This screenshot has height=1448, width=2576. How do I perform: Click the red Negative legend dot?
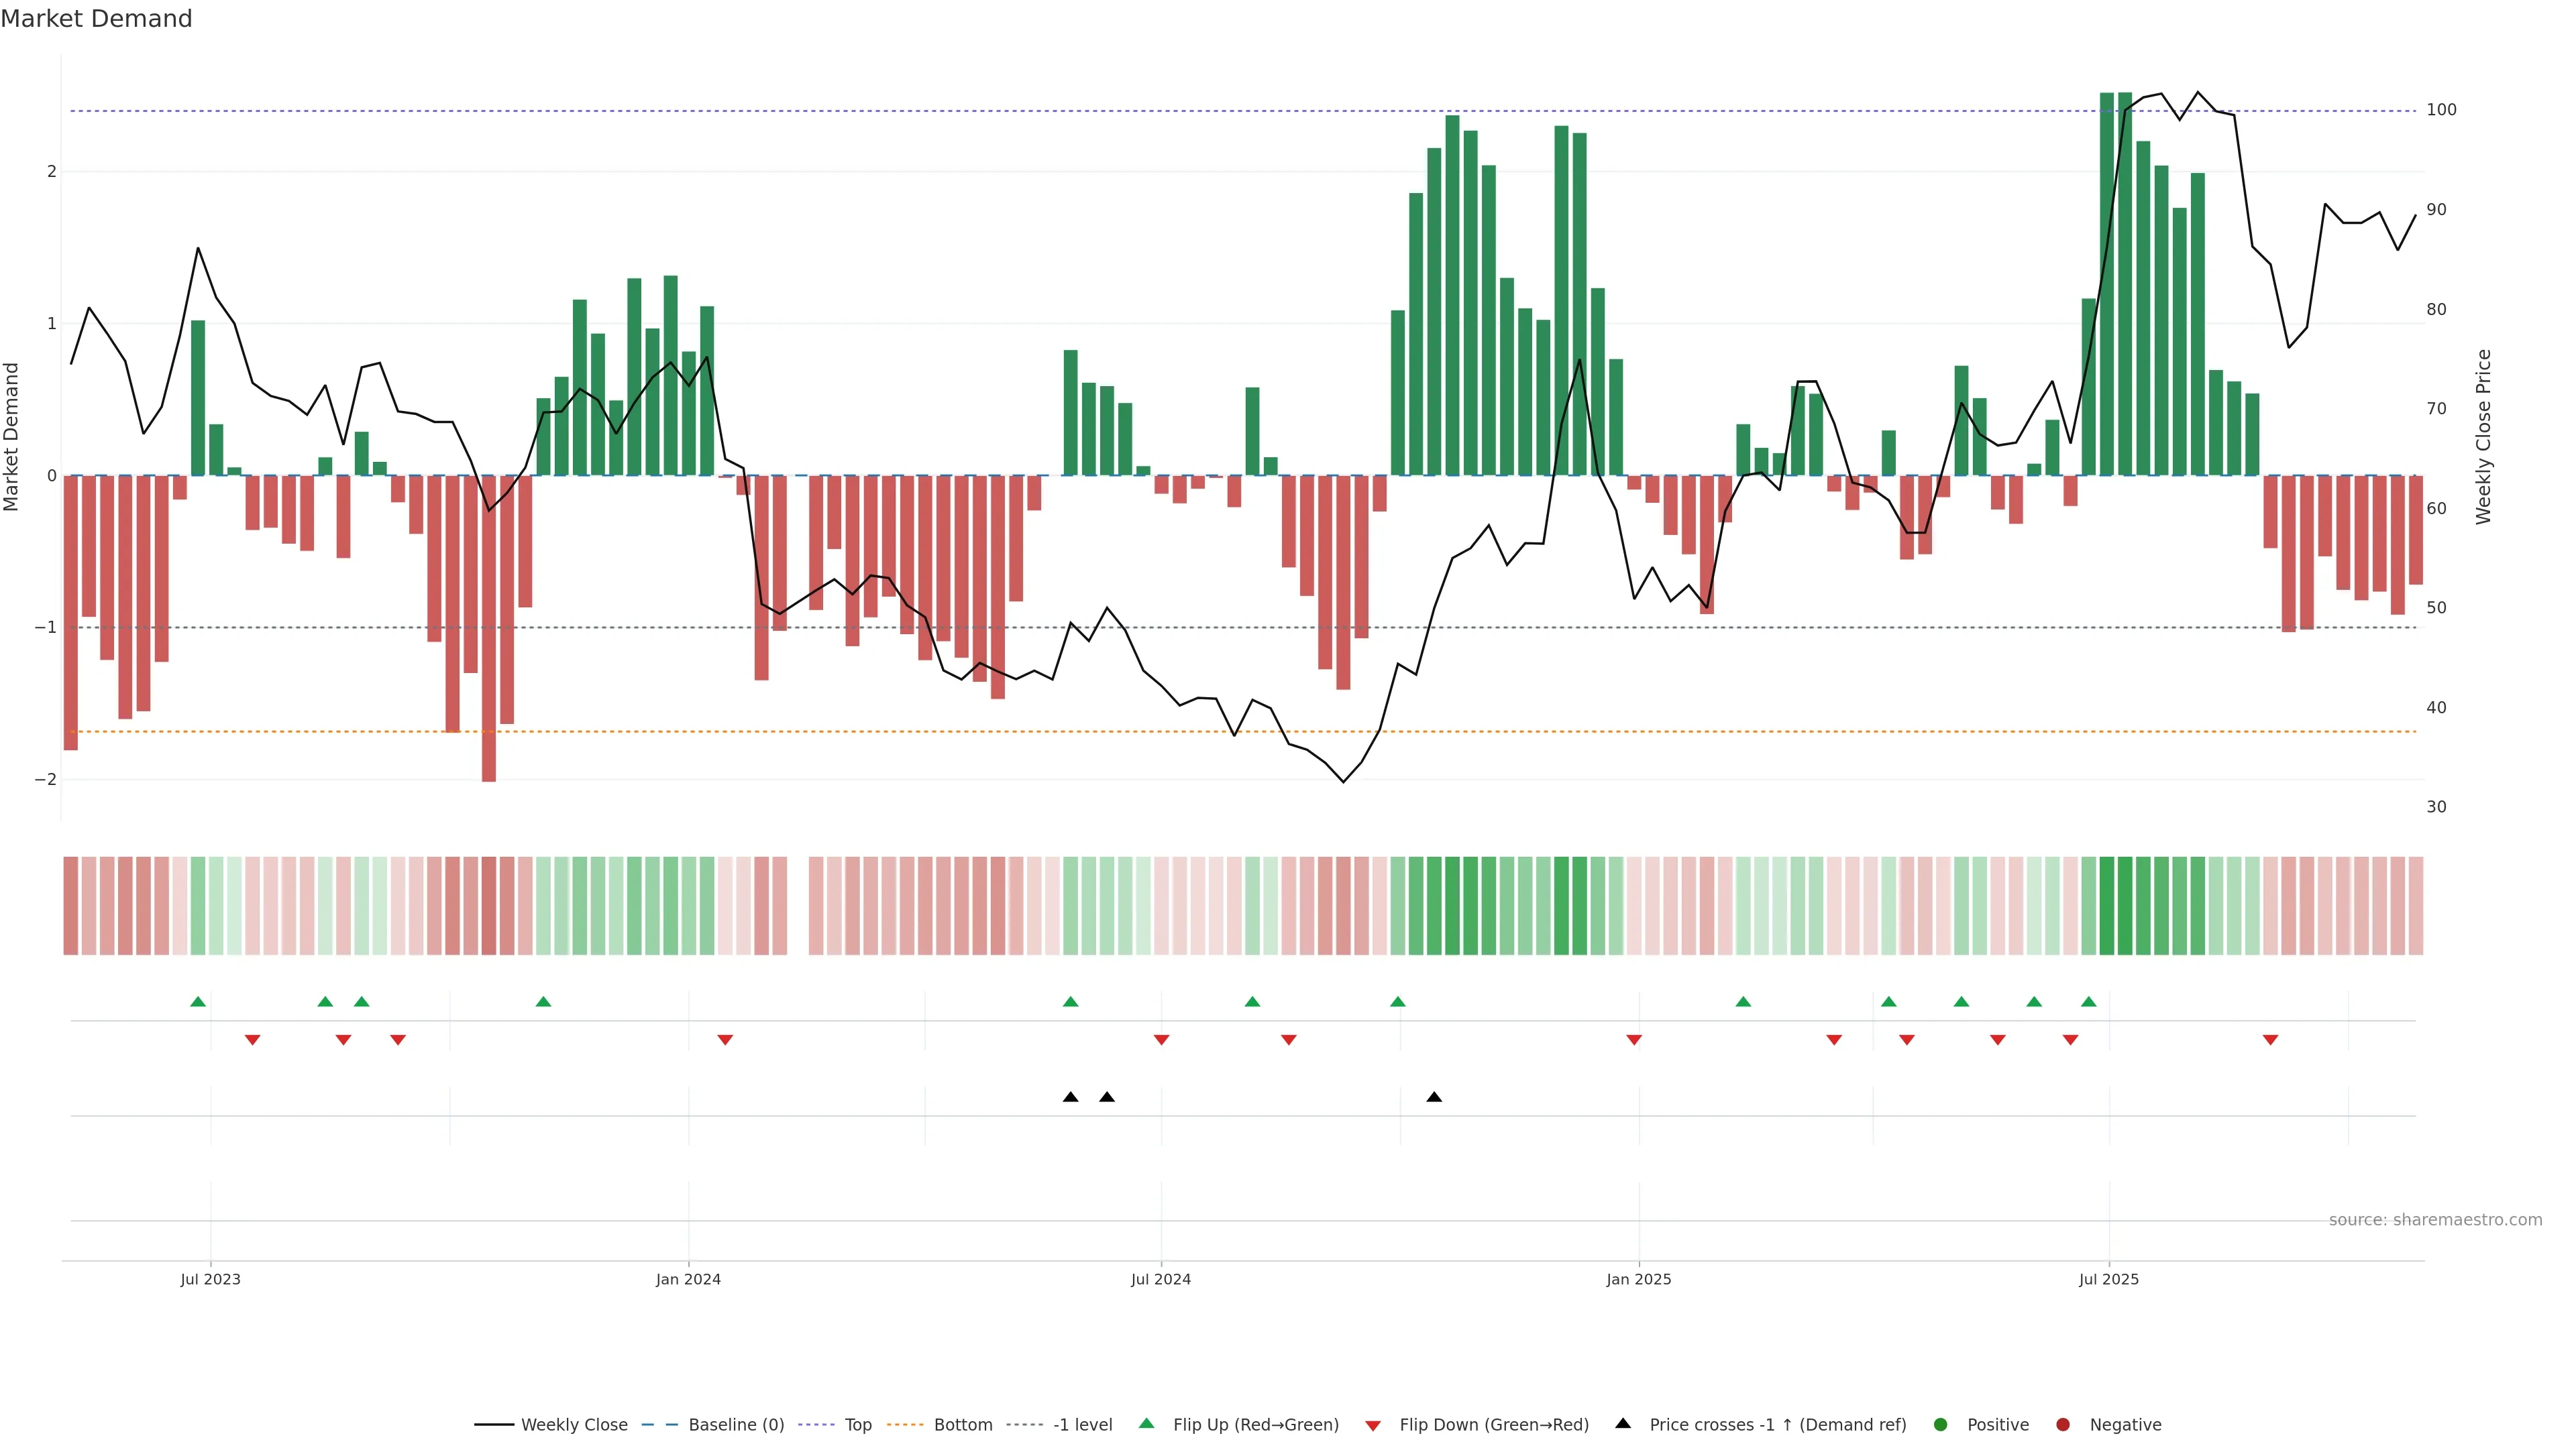coord(2063,1425)
